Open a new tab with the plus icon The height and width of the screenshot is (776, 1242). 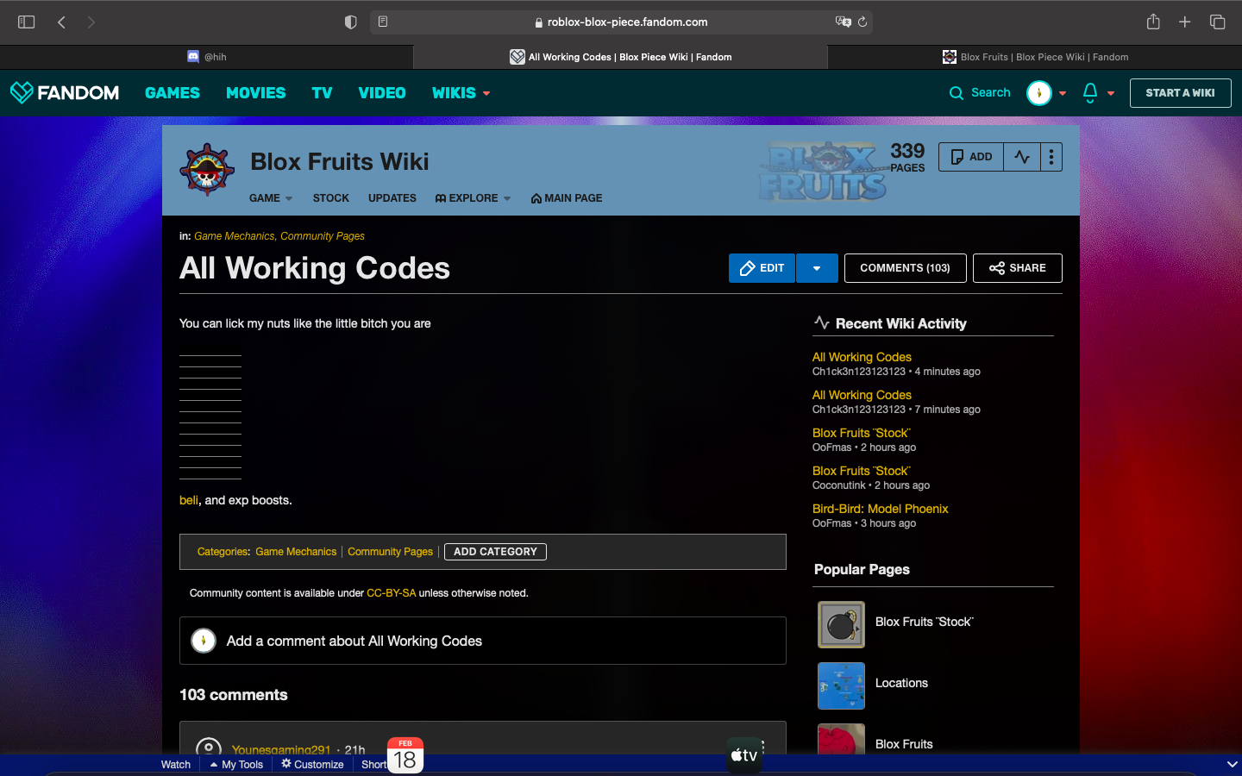click(x=1185, y=22)
